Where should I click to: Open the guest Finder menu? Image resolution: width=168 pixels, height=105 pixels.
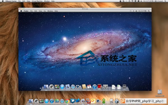coord(26,11)
